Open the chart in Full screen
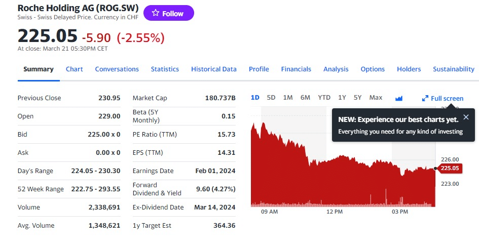The height and width of the screenshot is (250, 479). click(x=443, y=98)
